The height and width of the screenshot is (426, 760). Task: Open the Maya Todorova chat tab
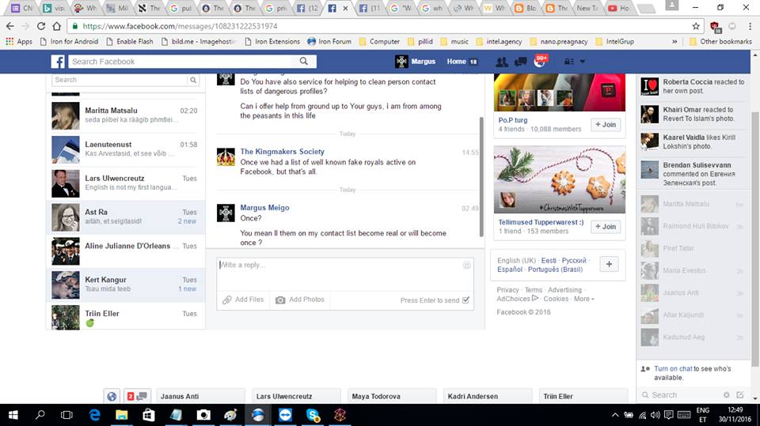392,396
